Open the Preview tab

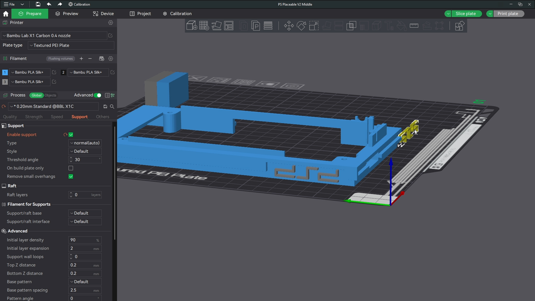(x=67, y=14)
